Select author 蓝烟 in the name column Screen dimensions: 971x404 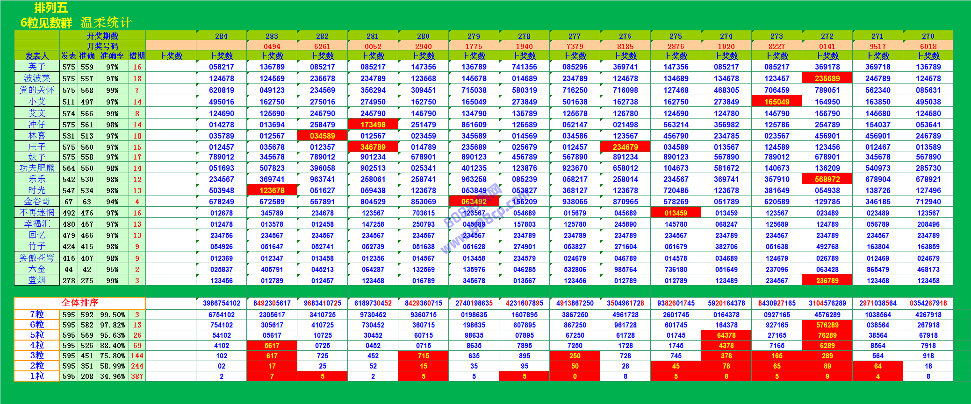(x=37, y=280)
